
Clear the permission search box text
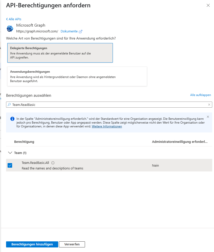pos(209,105)
